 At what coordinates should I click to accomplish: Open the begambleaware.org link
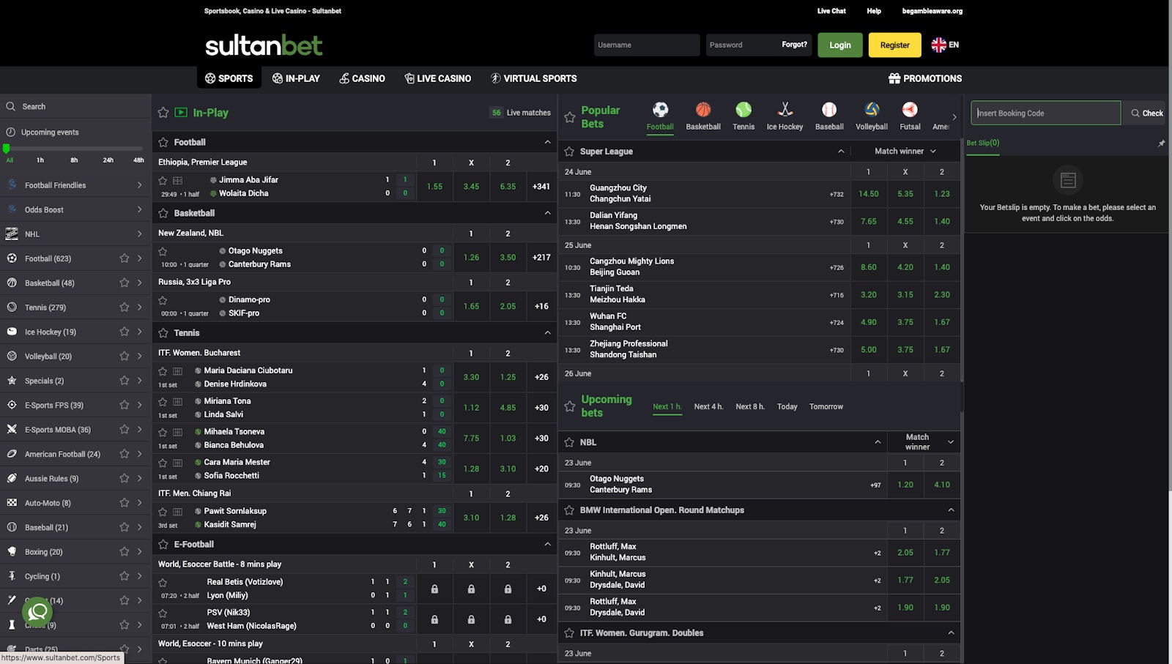(x=932, y=11)
